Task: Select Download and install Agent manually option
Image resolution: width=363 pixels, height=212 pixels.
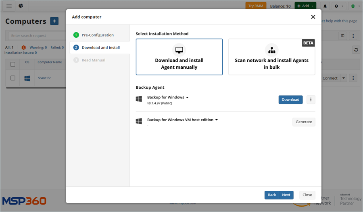Action: (x=179, y=57)
